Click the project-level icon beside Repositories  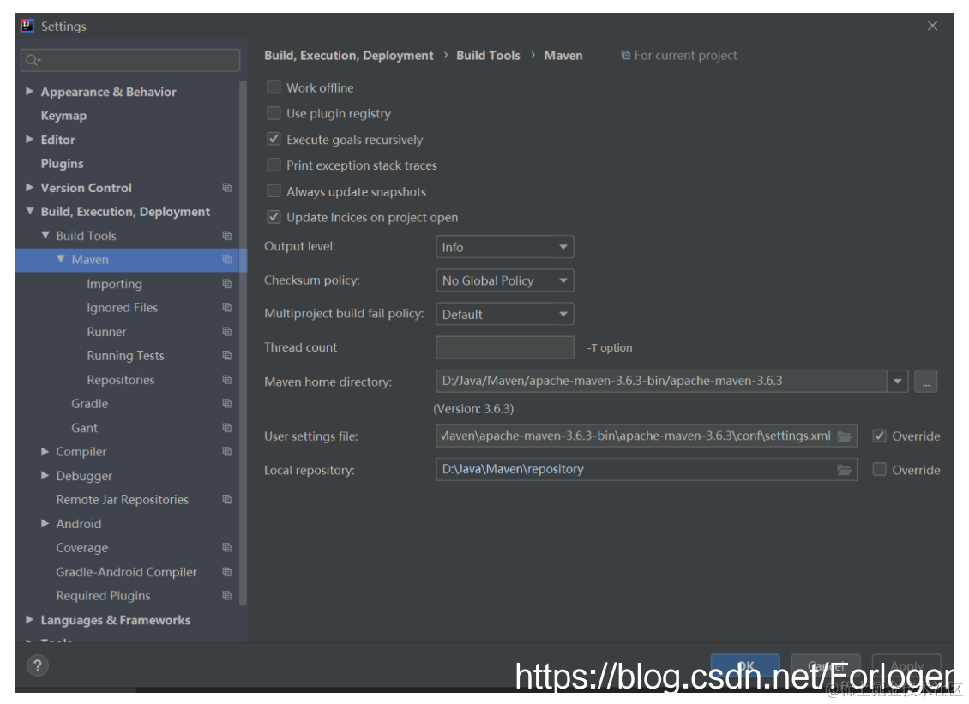point(226,380)
